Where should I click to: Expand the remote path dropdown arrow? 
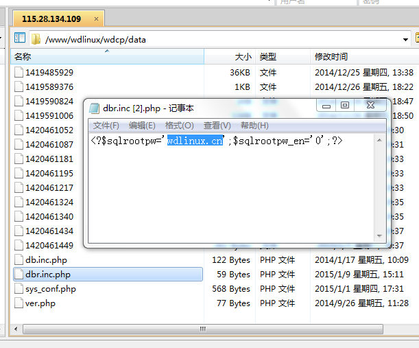(407, 39)
